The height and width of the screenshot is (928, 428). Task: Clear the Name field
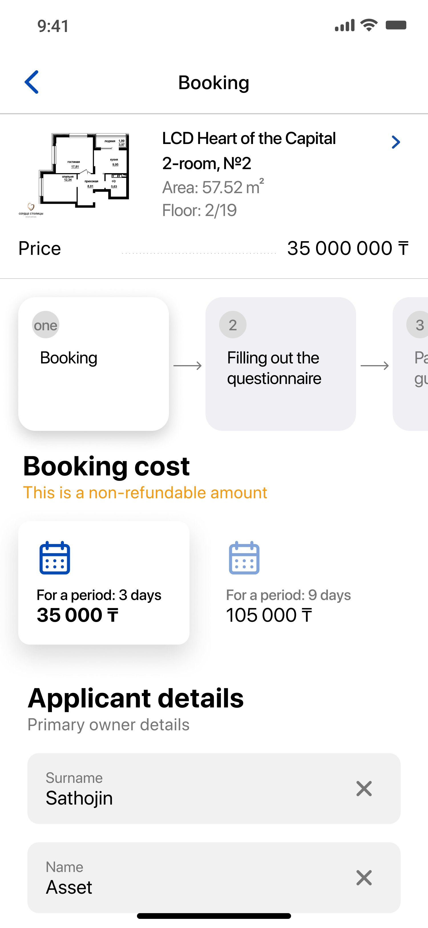tap(364, 877)
